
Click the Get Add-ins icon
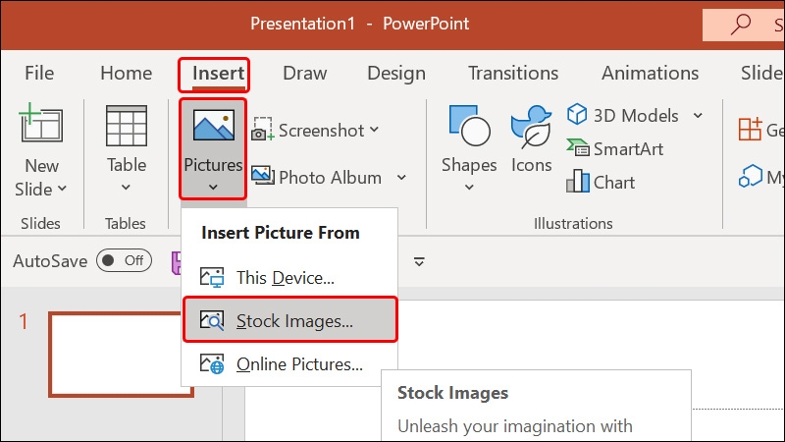pos(750,130)
